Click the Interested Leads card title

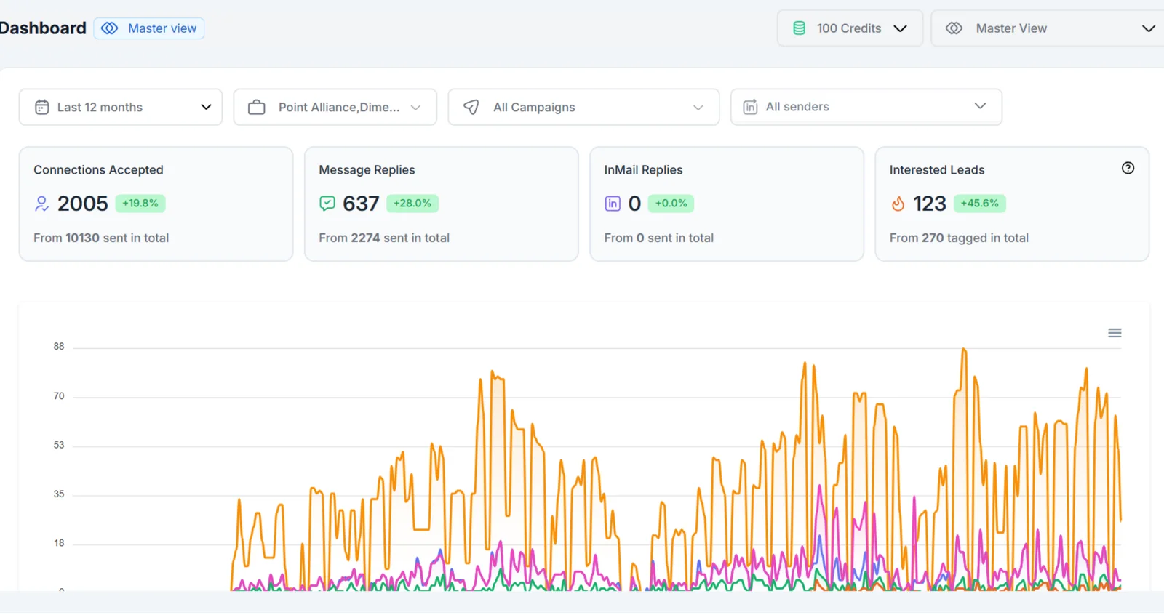tap(937, 169)
